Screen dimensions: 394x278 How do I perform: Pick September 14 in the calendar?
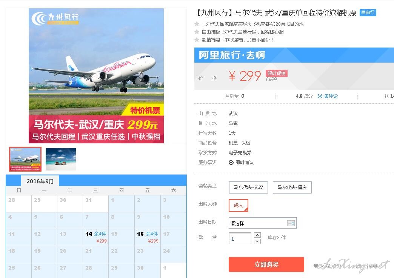tap(96, 237)
